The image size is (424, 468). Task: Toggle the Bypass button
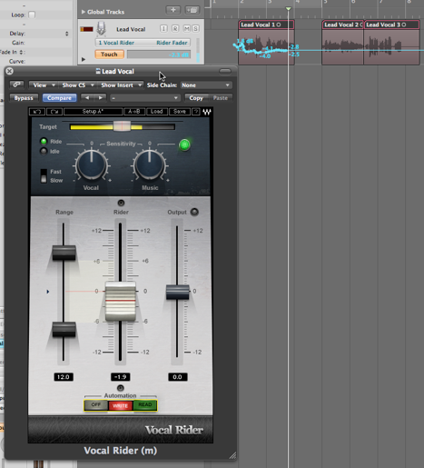click(x=24, y=98)
